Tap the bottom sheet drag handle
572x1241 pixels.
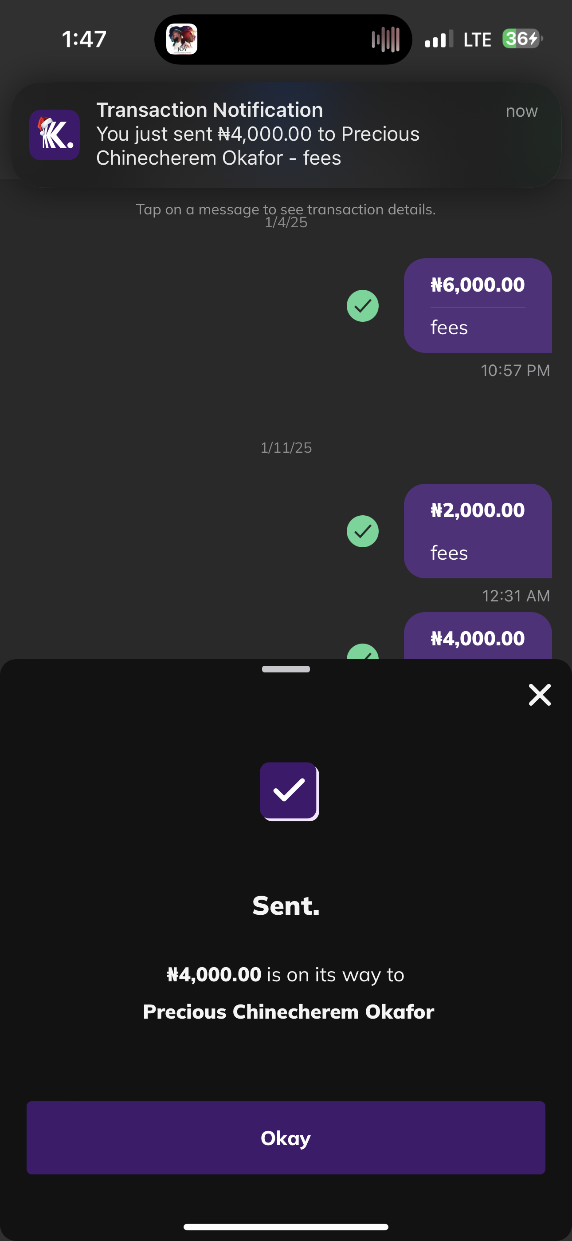(286, 669)
